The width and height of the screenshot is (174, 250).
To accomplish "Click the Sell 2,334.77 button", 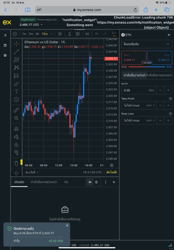I will [x=134, y=57].
